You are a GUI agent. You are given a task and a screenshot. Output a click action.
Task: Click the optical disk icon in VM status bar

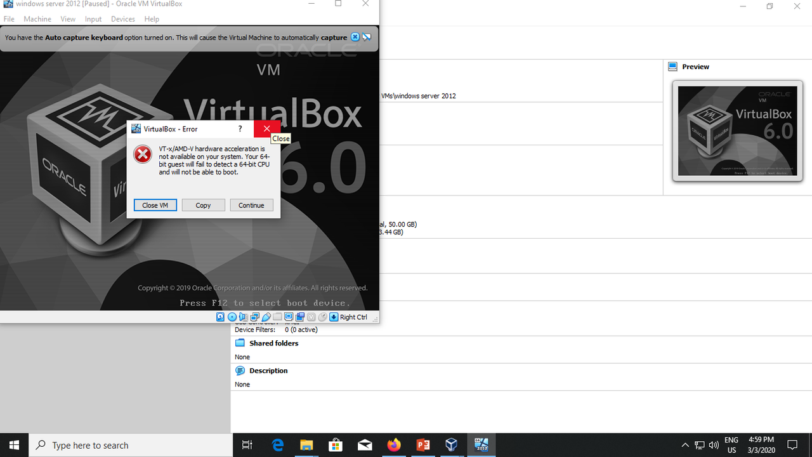pyautogui.click(x=232, y=317)
